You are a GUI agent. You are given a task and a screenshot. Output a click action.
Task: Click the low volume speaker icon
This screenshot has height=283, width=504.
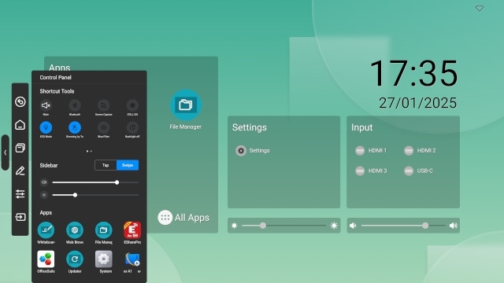[353, 226]
